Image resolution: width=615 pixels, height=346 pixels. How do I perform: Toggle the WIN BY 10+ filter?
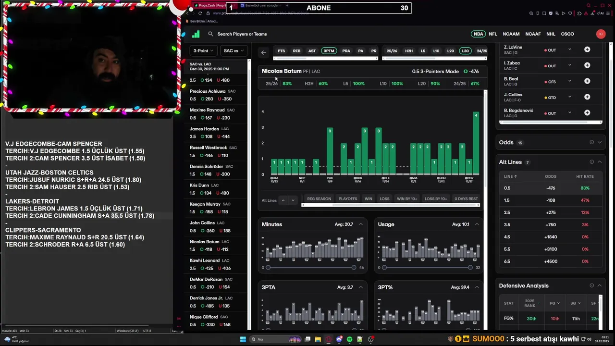pyautogui.click(x=407, y=199)
